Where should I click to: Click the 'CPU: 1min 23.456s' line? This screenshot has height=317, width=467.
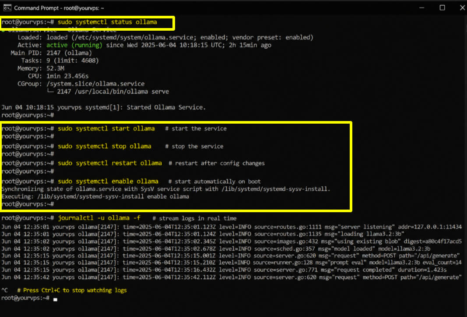(58, 76)
